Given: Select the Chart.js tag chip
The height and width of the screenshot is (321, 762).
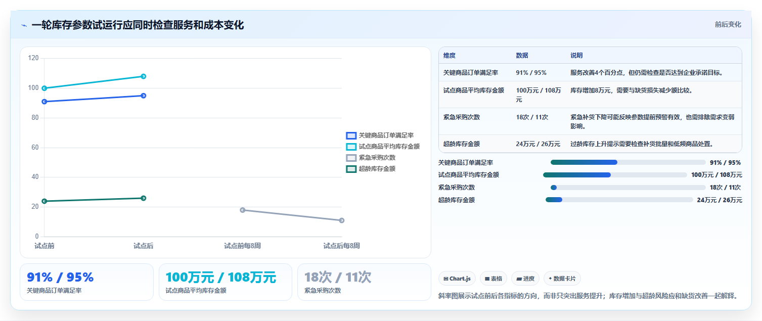Looking at the screenshot, I should coord(457,279).
